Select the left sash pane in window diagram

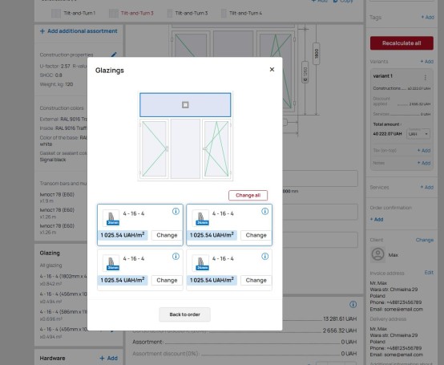point(154,149)
